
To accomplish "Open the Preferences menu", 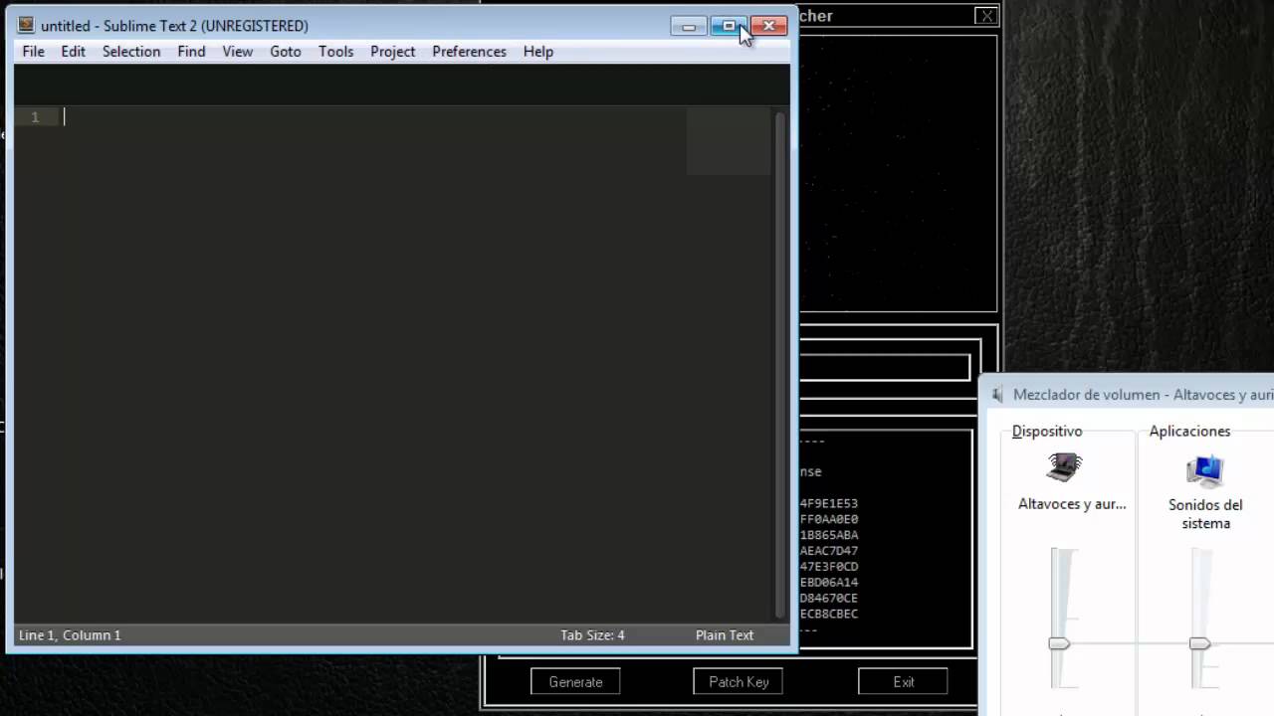I will point(469,52).
